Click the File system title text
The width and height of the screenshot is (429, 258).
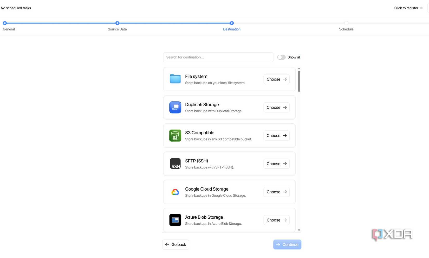click(x=196, y=76)
